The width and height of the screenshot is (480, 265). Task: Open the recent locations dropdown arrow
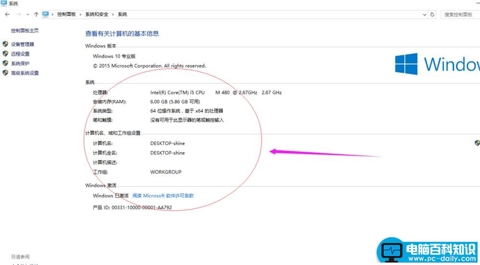tap(27, 14)
